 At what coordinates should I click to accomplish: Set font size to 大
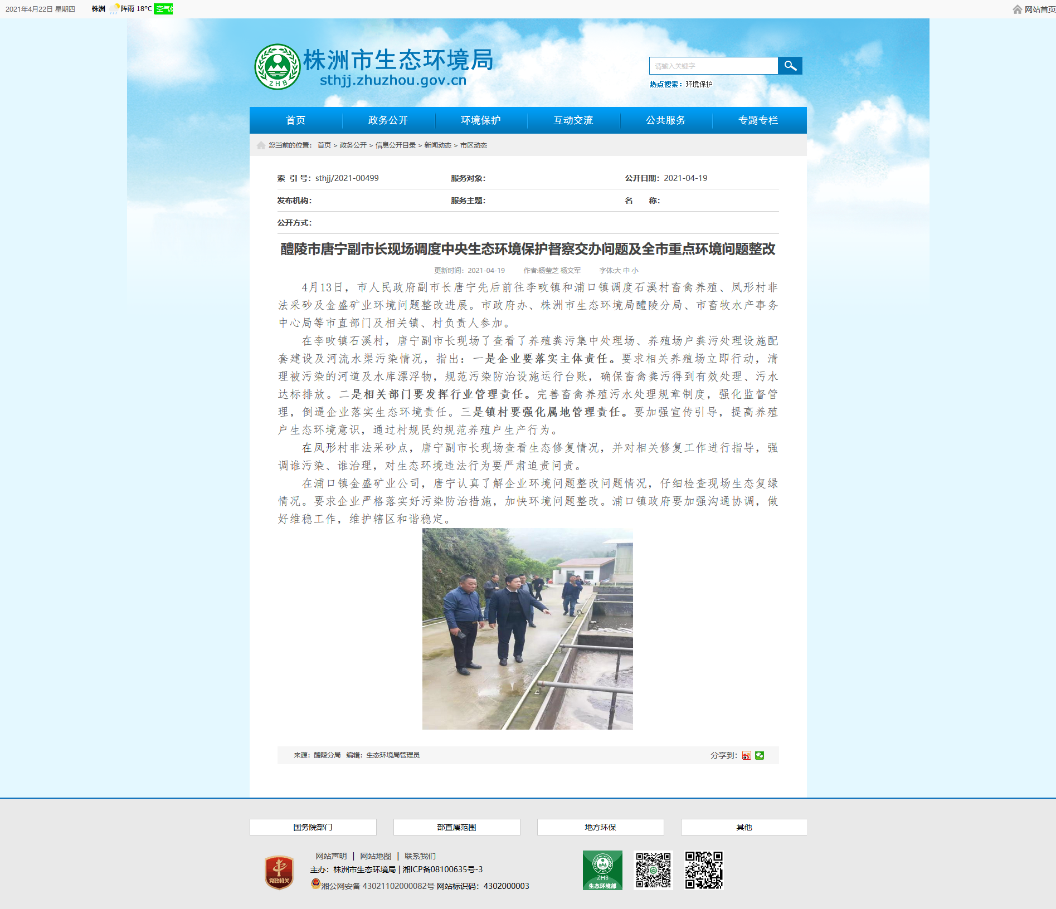pos(617,271)
